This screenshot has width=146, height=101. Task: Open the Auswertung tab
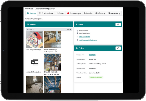click(114, 13)
